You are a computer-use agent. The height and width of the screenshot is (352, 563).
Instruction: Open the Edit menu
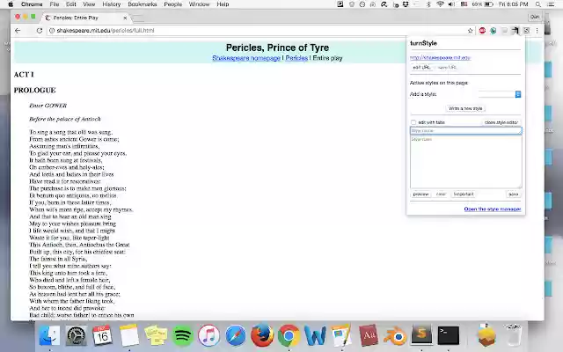tap(70, 4)
